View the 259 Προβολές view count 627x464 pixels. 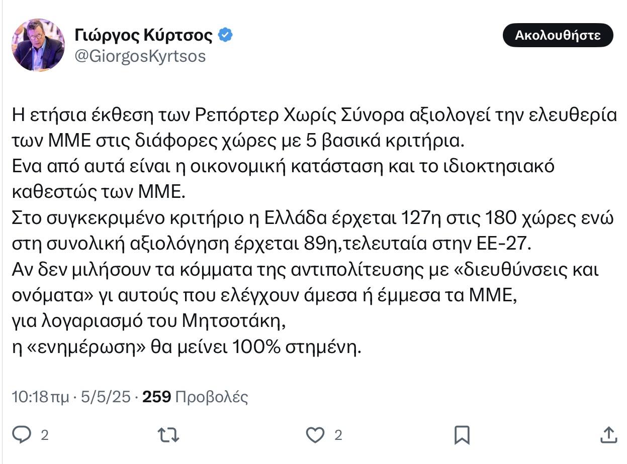(x=195, y=397)
